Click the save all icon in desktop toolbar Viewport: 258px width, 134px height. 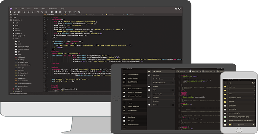pos(19,12)
